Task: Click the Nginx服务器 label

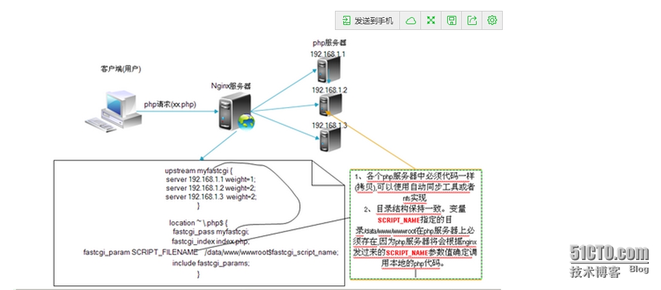Action: click(x=231, y=86)
